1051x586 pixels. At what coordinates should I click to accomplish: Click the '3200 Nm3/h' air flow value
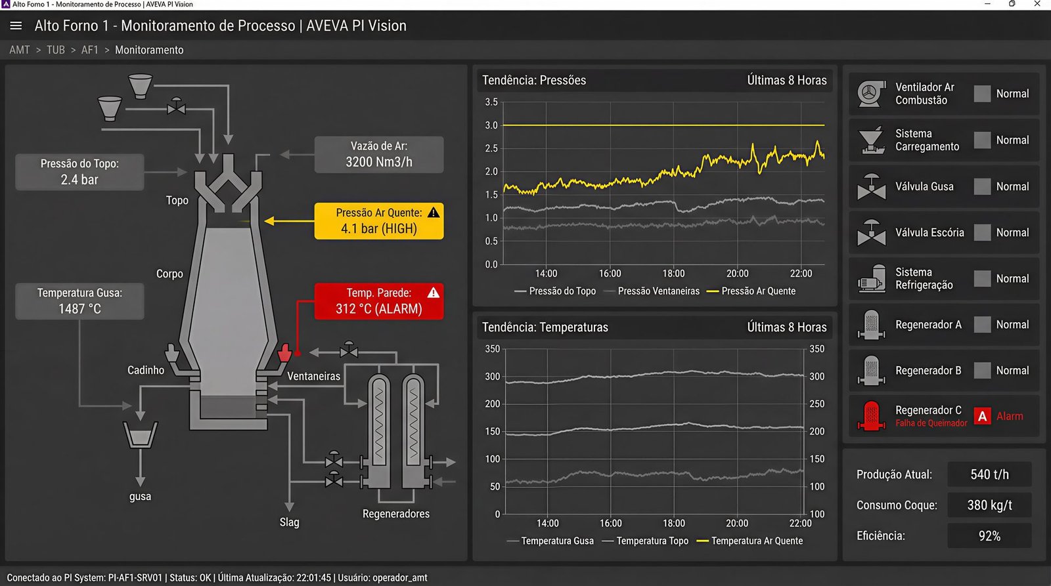coord(379,162)
